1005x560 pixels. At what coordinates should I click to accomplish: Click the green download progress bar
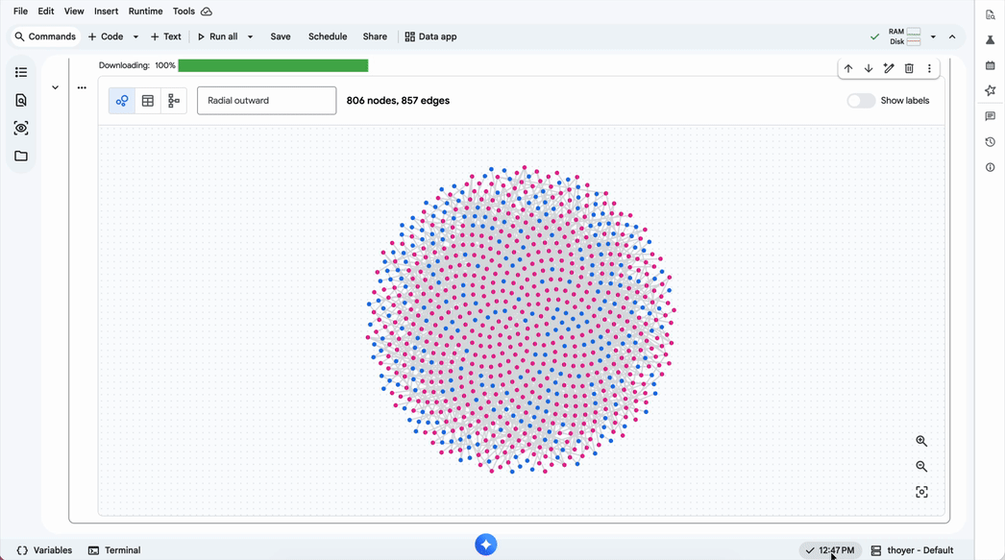[x=273, y=65]
